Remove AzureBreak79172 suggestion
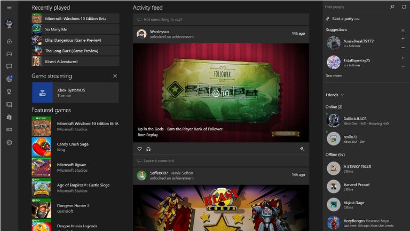 pos(403,48)
